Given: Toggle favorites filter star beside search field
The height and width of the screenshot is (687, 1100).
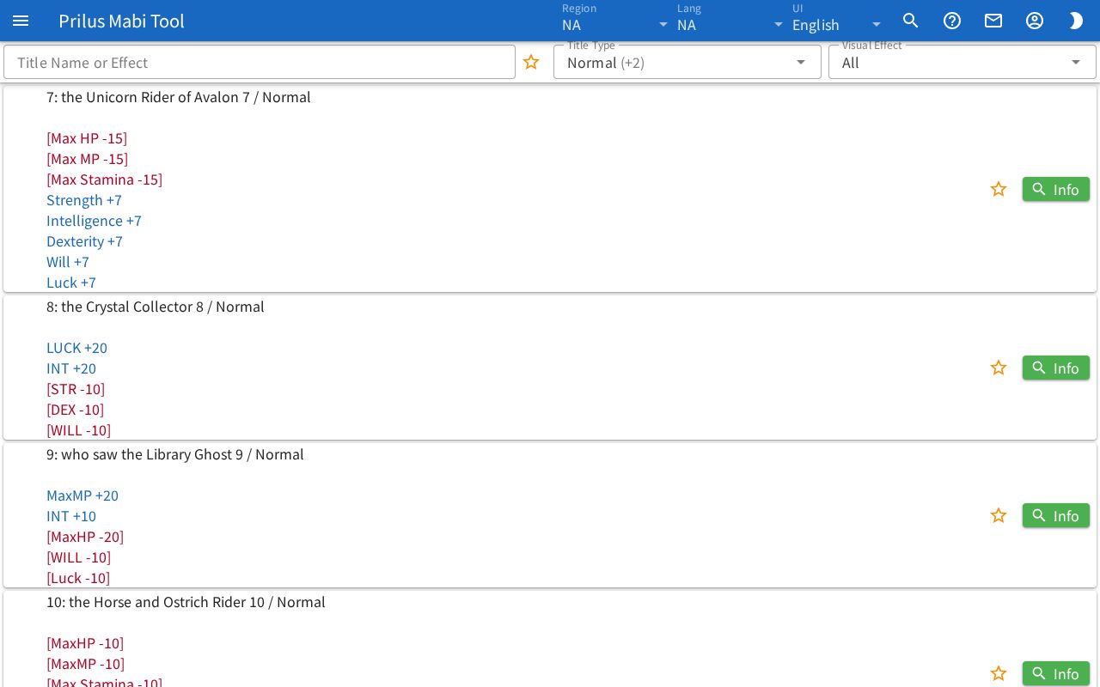Looking at the screenshot, I should tap(531, 62).
